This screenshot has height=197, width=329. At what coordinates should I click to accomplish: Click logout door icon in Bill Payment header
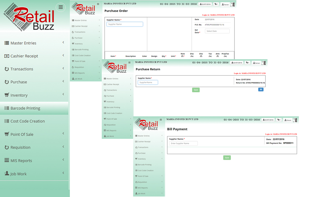295,120
